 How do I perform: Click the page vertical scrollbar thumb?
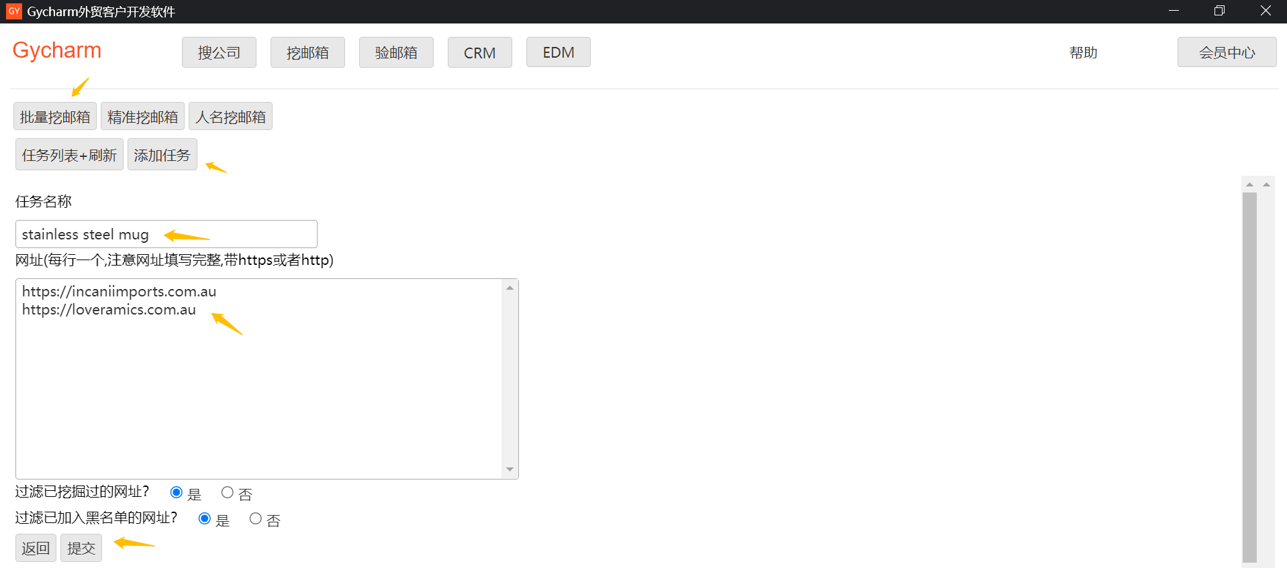(1249, 377)
